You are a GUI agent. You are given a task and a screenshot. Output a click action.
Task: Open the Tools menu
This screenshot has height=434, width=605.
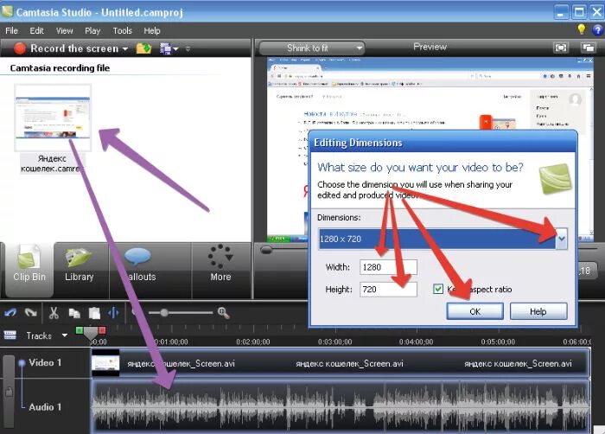point(123,30)
